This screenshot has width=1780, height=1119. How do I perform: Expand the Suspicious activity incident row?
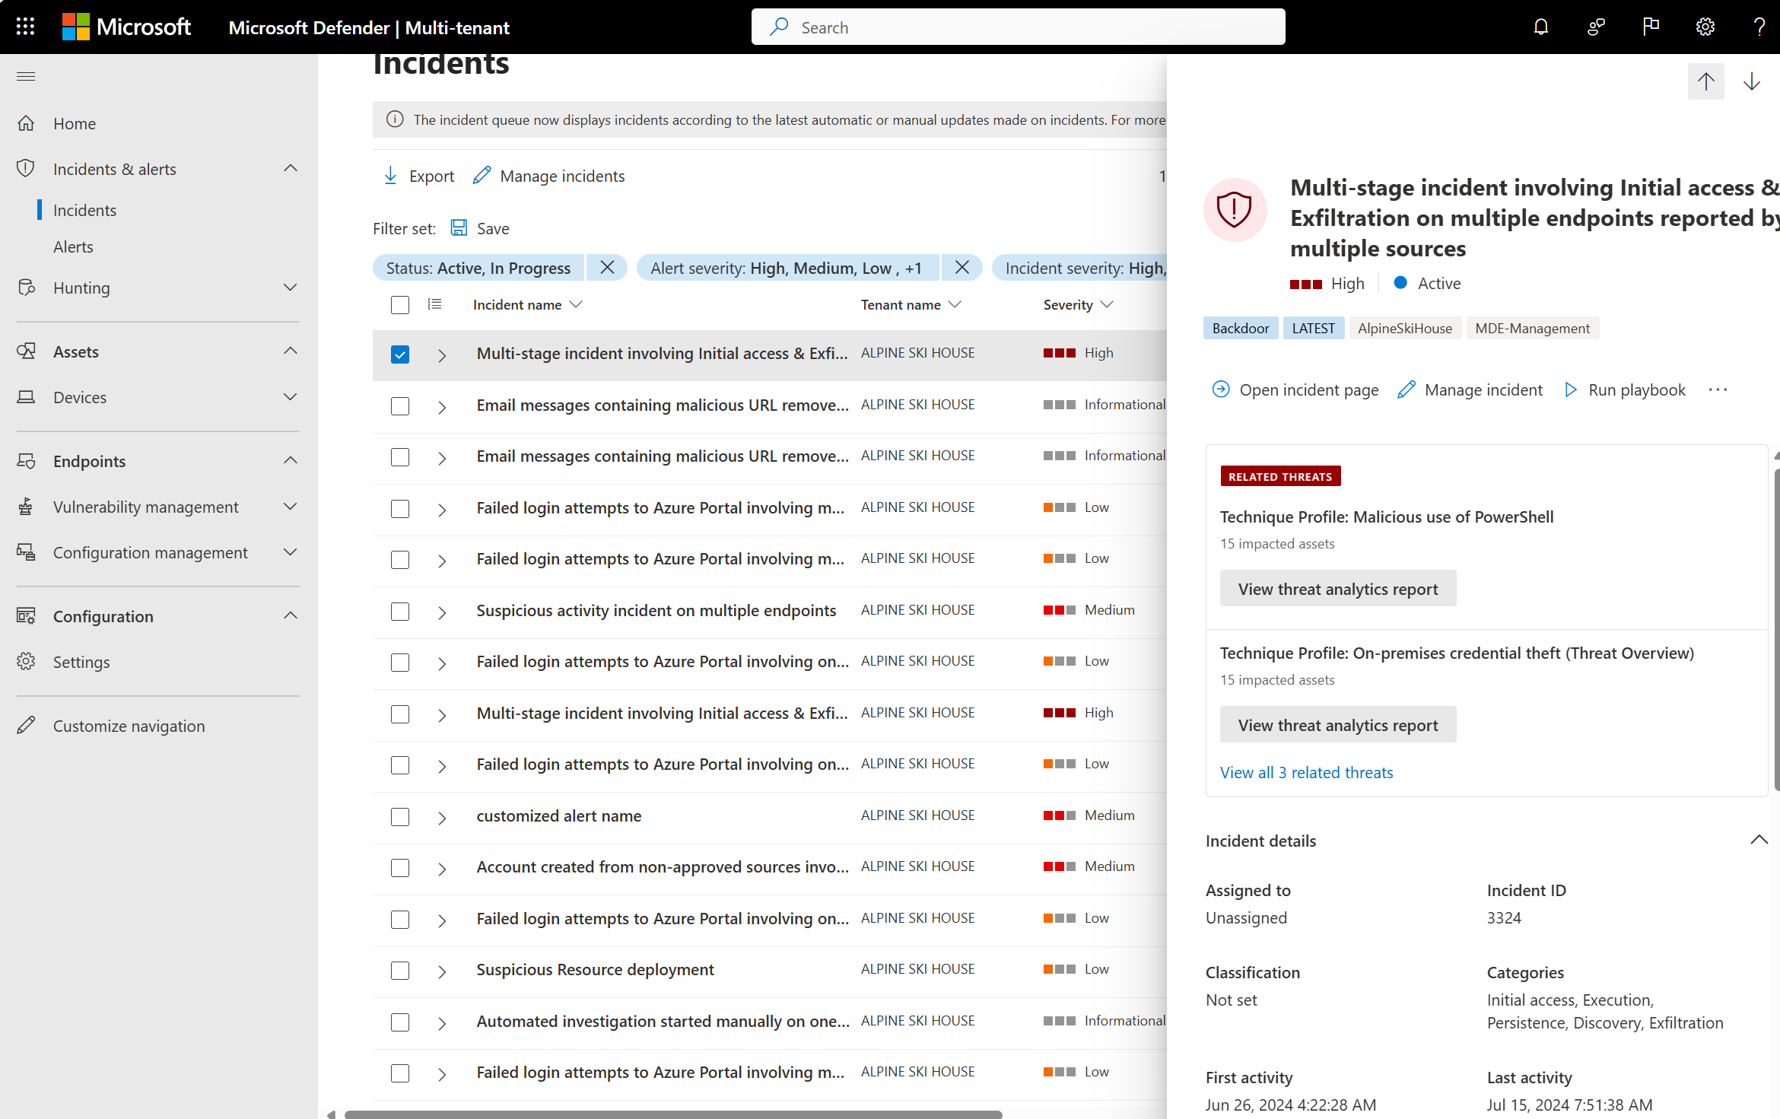442,612
